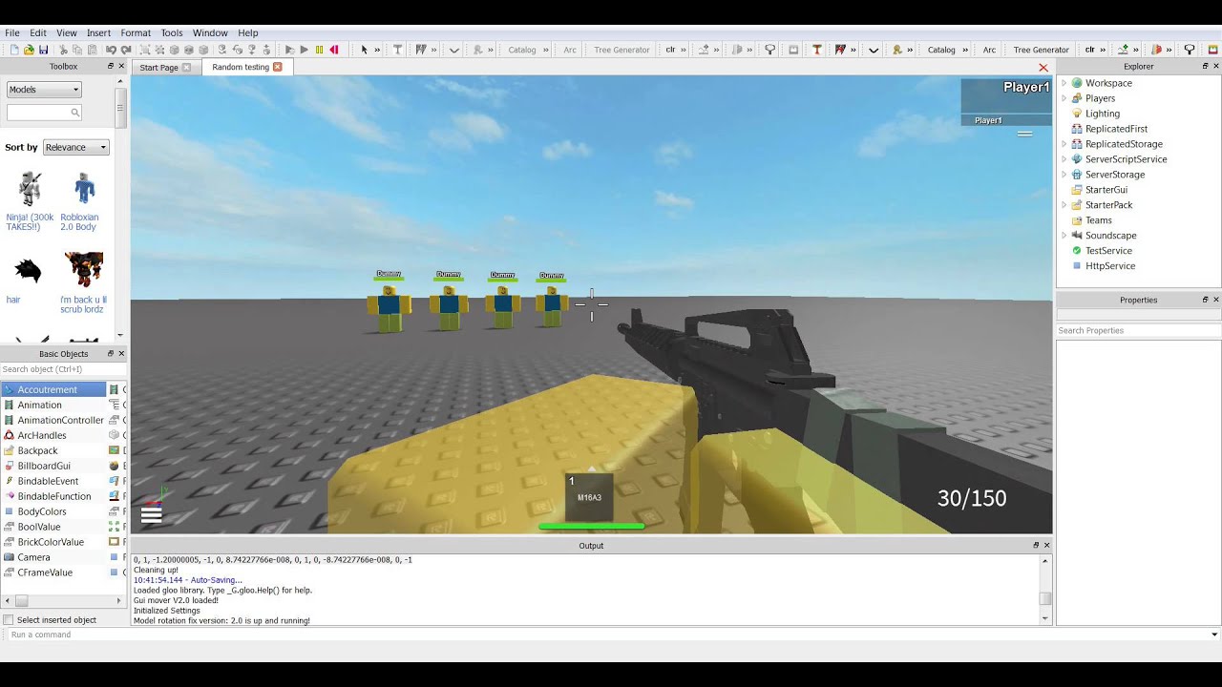Viewport: 1222px width, 687px height.
Task: Open the Relevance sort dropdown
Action: tap(76, 147)
